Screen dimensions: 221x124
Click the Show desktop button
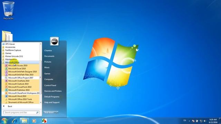click(x=220, y=121)
